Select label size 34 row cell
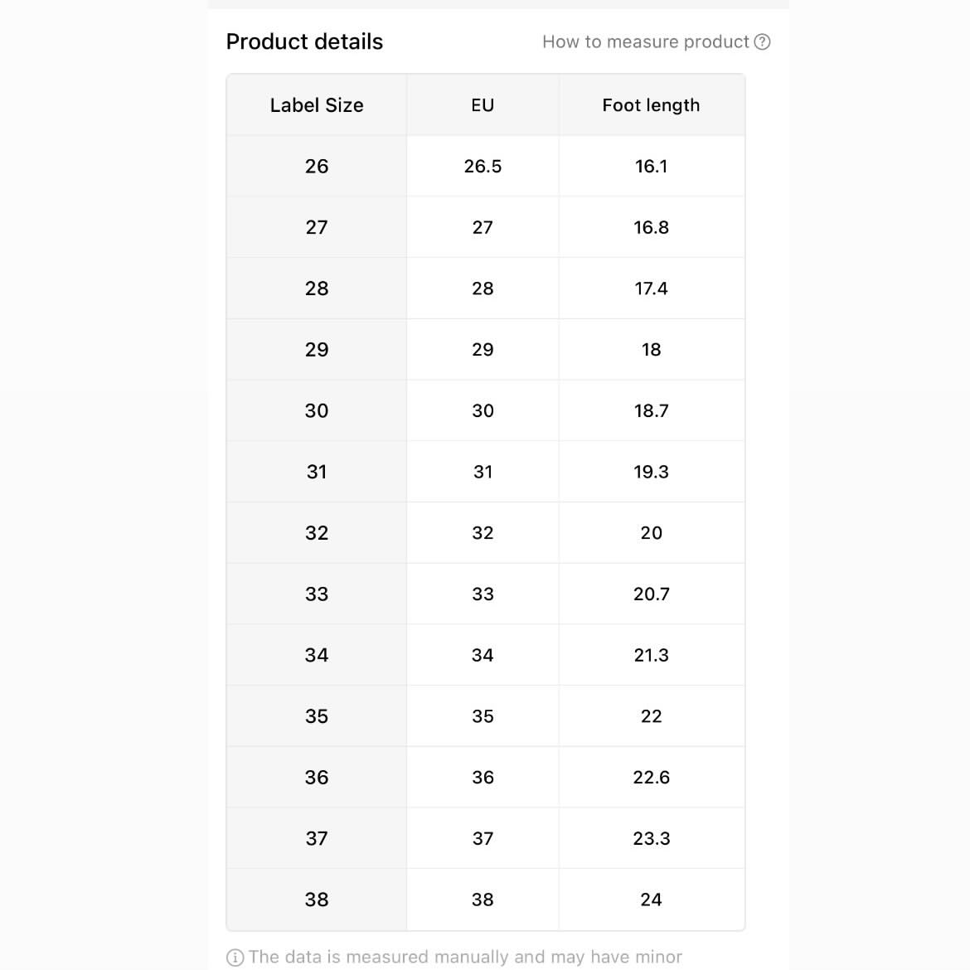This screenshot has height=970, width=970. (x=317, y=655)
